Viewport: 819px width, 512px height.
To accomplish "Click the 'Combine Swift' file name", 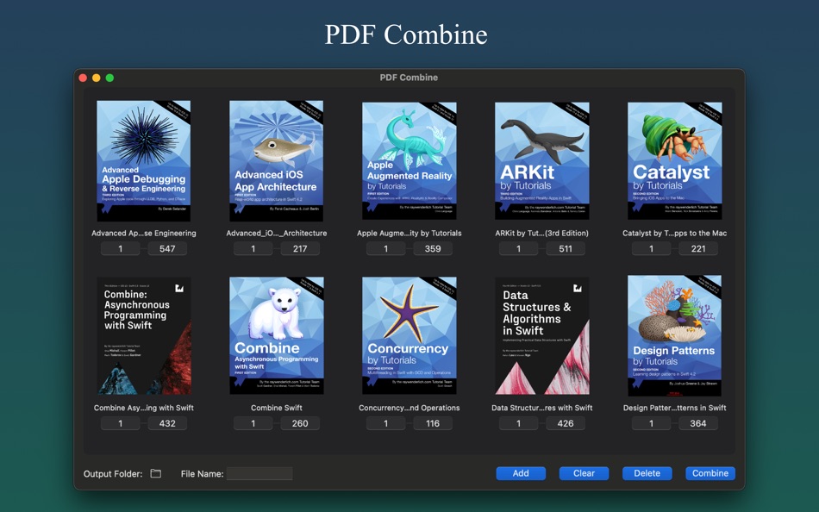I will (277, 408).
